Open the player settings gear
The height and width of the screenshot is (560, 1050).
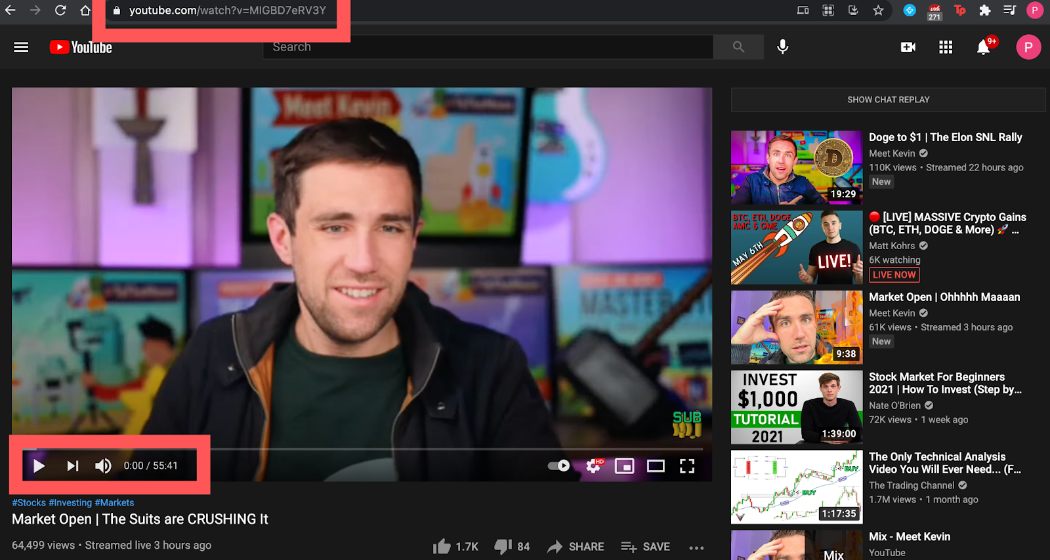coord(594,466)
